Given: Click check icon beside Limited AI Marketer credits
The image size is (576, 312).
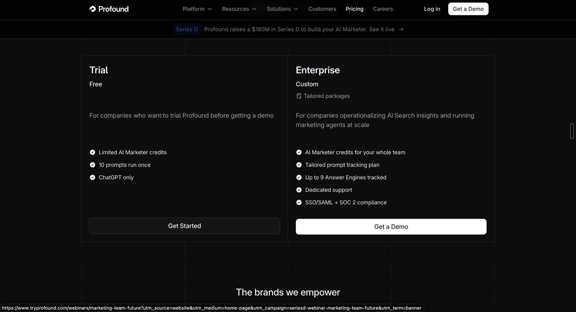Looking at the screenshot, I should coord(93,152).
